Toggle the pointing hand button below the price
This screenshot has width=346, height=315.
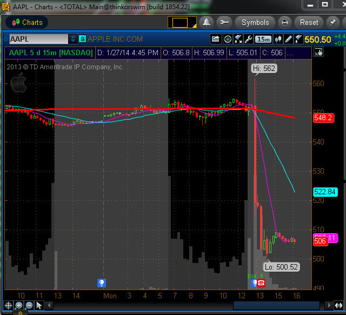coord(318,52)
